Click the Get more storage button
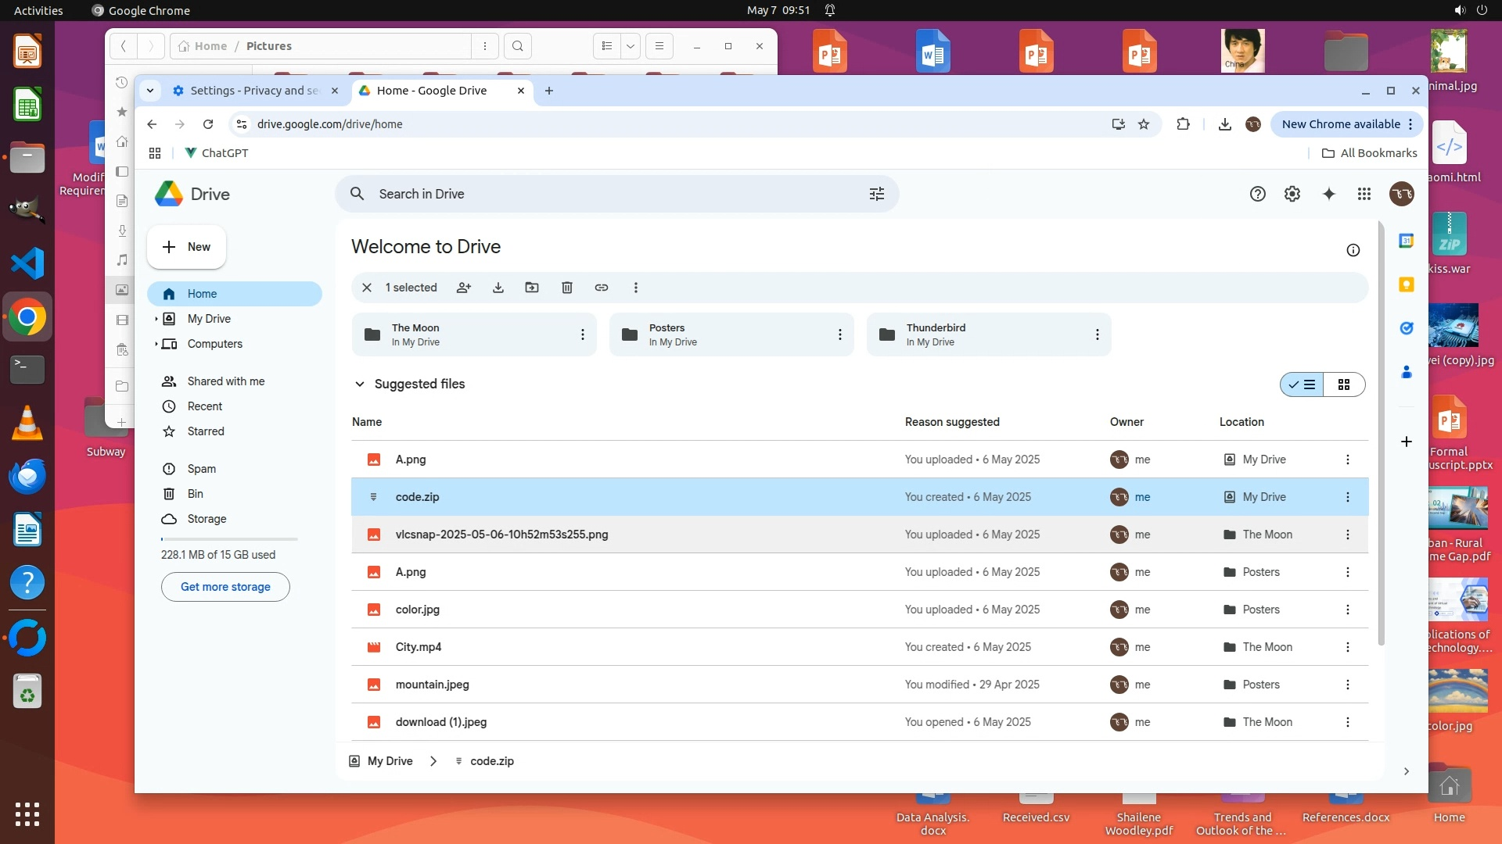 225,587
